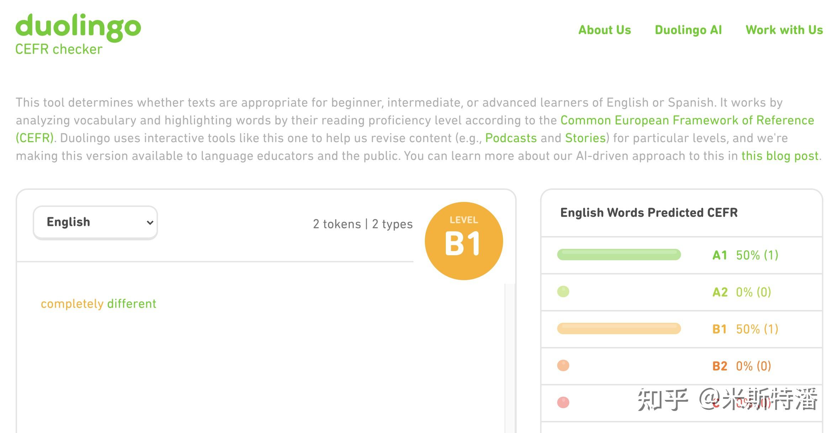Click the B2 orange dot indicator
This screenshot has height=433, width=839.
[563, 365]
